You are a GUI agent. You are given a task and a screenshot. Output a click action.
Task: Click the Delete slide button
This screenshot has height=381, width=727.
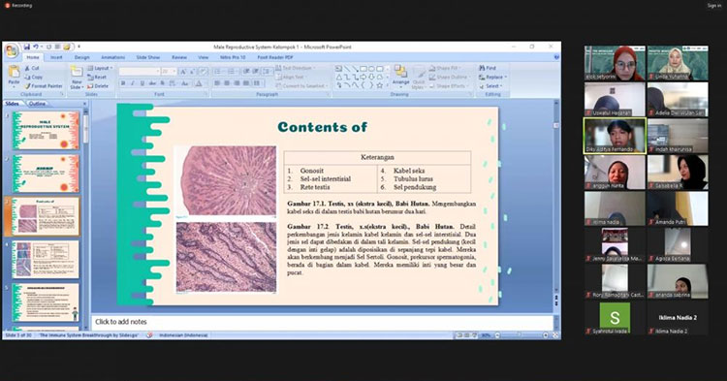pyautogui.click(x=98, y=85)
